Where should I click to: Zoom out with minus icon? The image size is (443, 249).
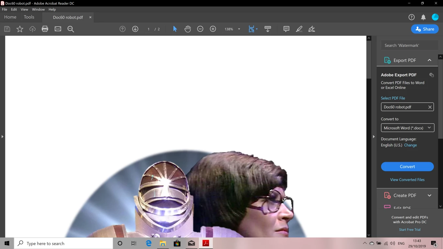[200, 29]
